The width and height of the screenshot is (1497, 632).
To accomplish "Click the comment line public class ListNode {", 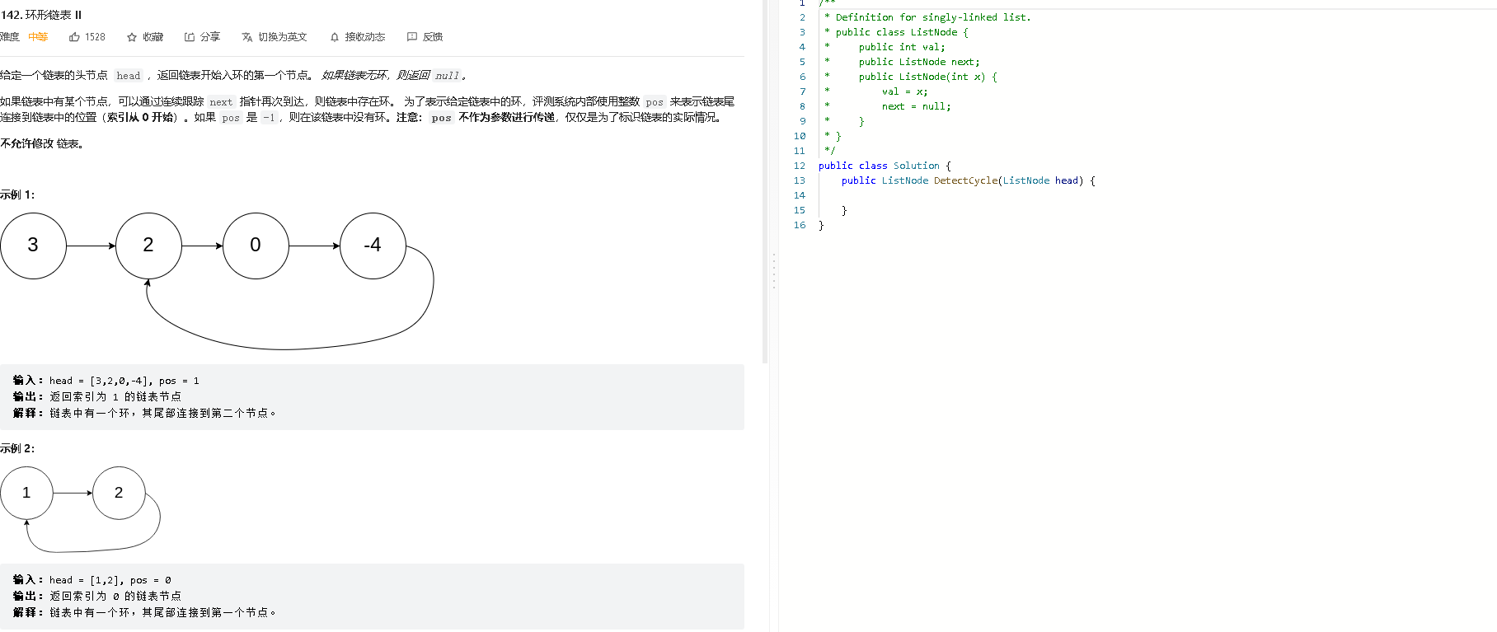I will tap(897, 32).
